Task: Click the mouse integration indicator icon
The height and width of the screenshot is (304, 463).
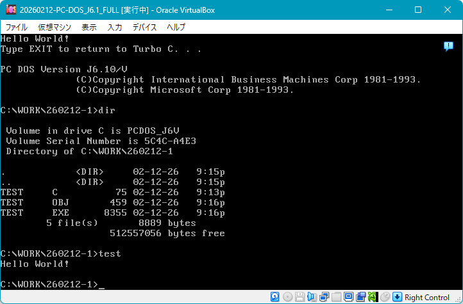Action: point(385,297)
